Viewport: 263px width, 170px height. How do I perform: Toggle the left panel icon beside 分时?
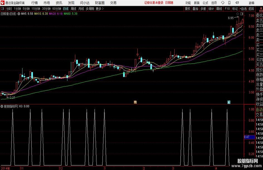point(3,9)
